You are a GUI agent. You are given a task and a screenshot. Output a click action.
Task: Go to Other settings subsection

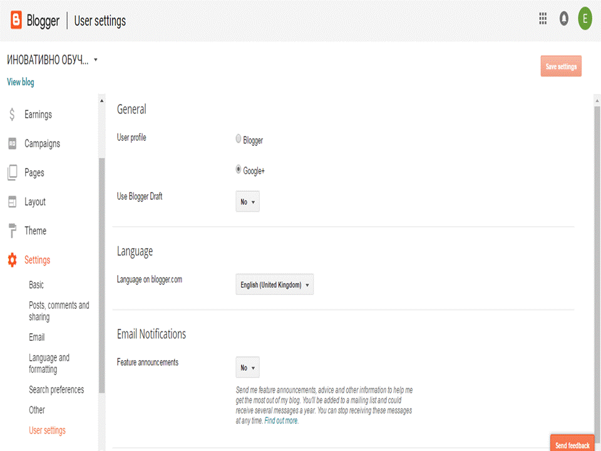click(x=37, y=410)
